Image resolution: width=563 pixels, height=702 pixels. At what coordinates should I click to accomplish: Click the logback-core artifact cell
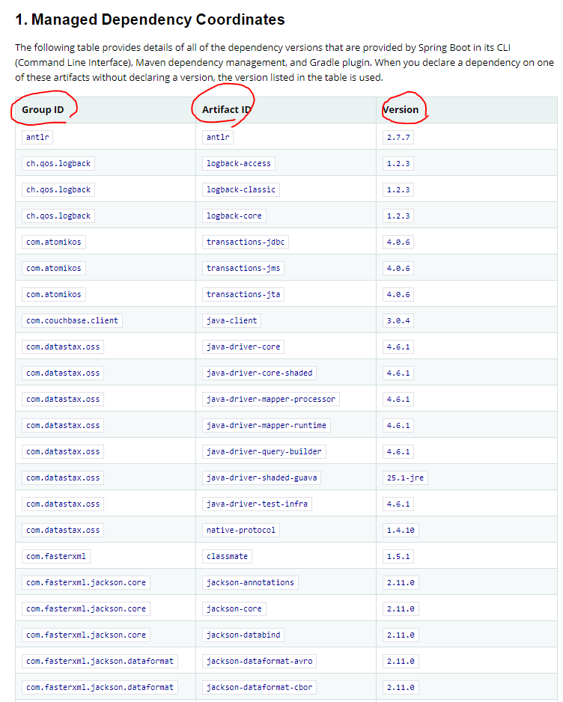pos(234,216)
